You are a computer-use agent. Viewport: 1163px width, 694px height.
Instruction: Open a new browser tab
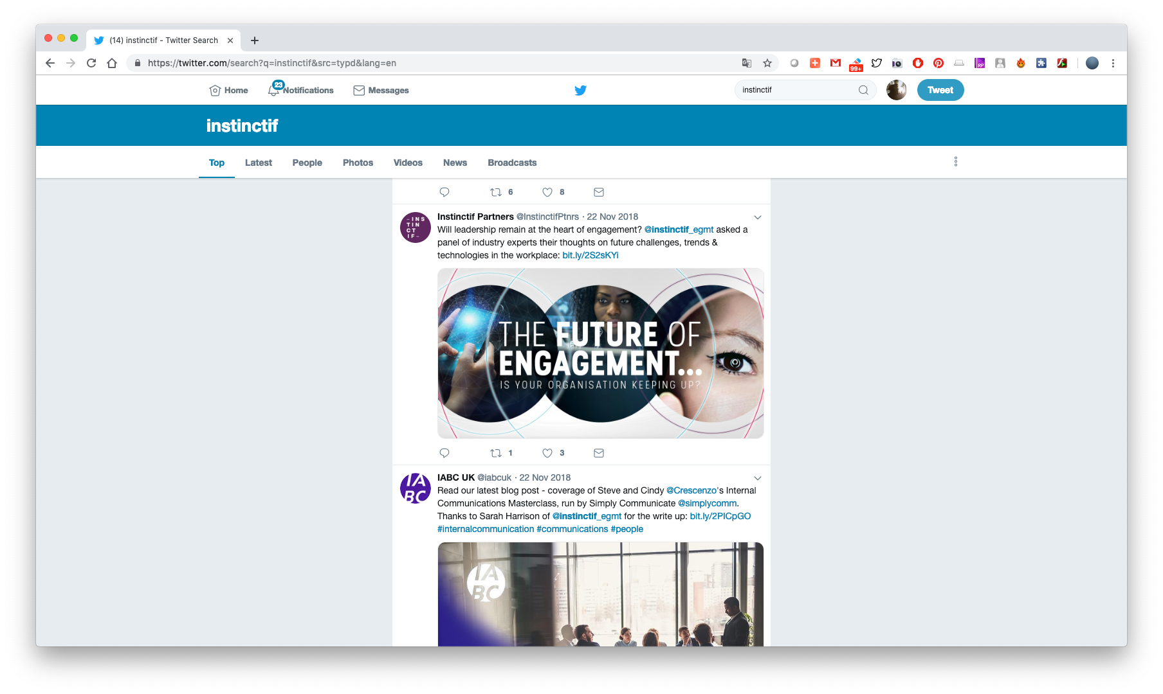[255, 40]
